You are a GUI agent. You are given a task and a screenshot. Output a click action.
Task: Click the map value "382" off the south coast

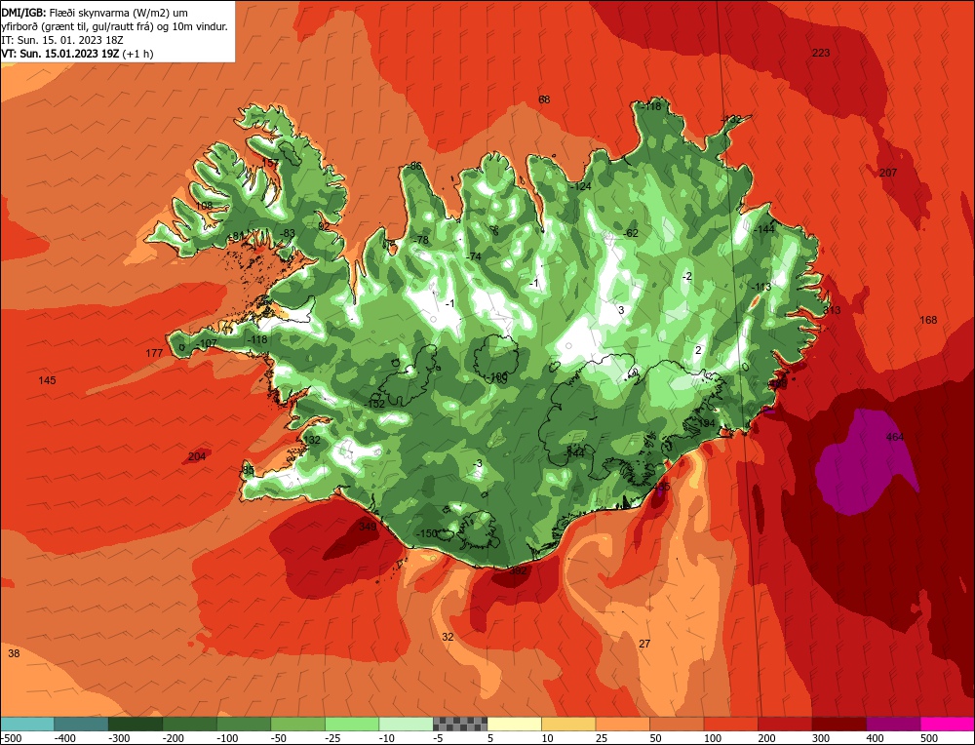point(518,570)
